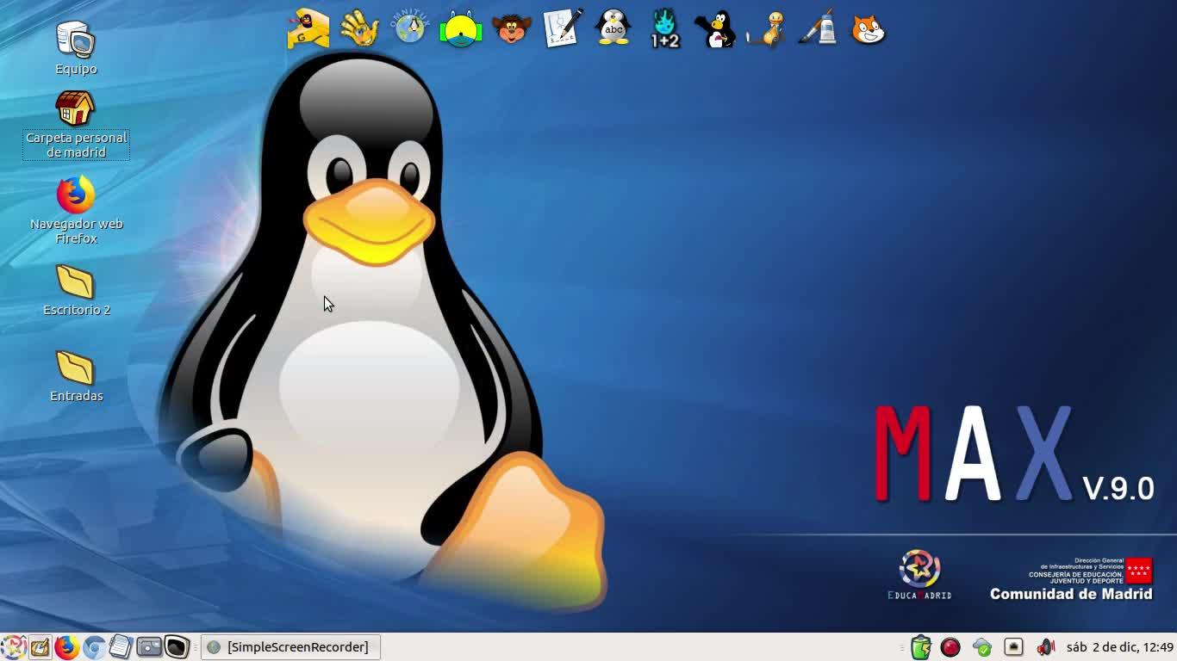The height and width of the screenshot is (661, 1177).
Task: Open the 1+2 math game
Action: tap(664, 28)
